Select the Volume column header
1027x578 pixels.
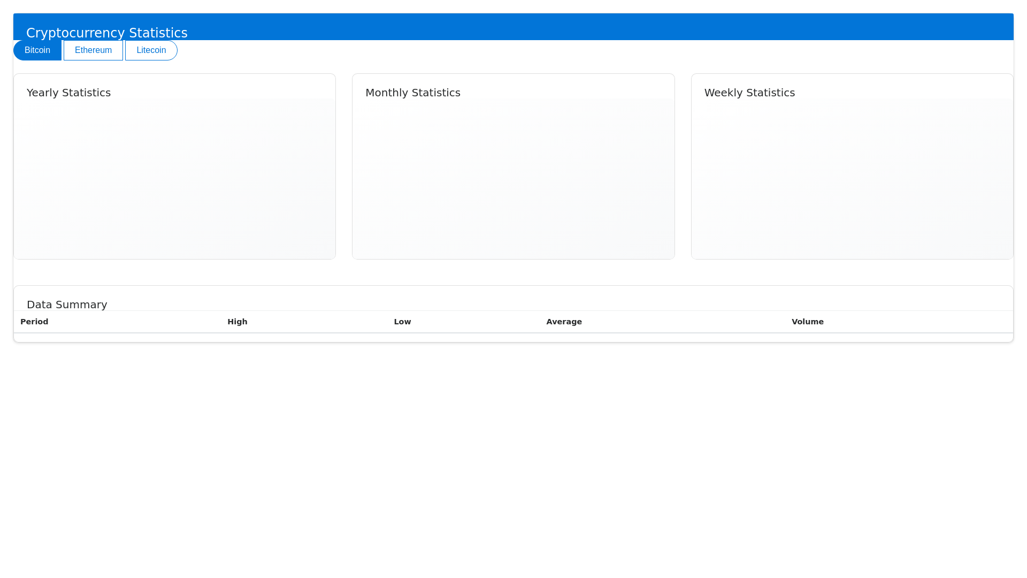(808, 322)
